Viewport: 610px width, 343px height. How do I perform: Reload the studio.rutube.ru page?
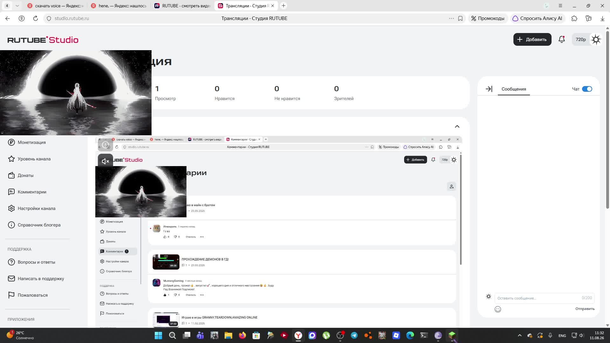click(x=36, y=18)
